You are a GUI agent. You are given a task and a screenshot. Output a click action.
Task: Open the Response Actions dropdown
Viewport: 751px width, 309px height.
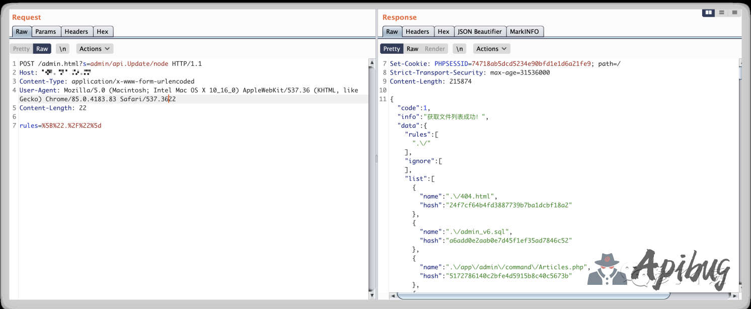point(492,49)
